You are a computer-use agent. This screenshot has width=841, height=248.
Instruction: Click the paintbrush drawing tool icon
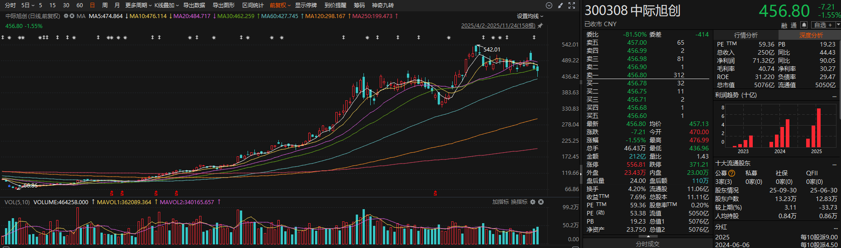560,5
